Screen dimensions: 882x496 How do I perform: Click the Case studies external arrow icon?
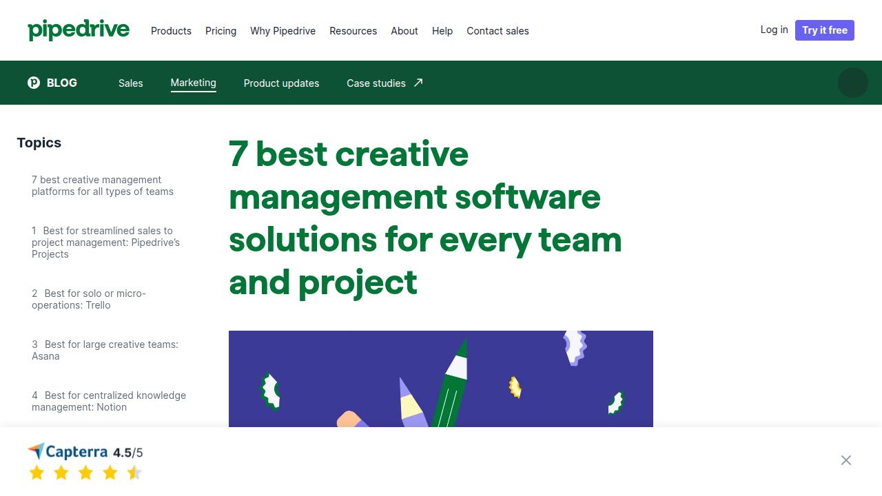(418, 83)
